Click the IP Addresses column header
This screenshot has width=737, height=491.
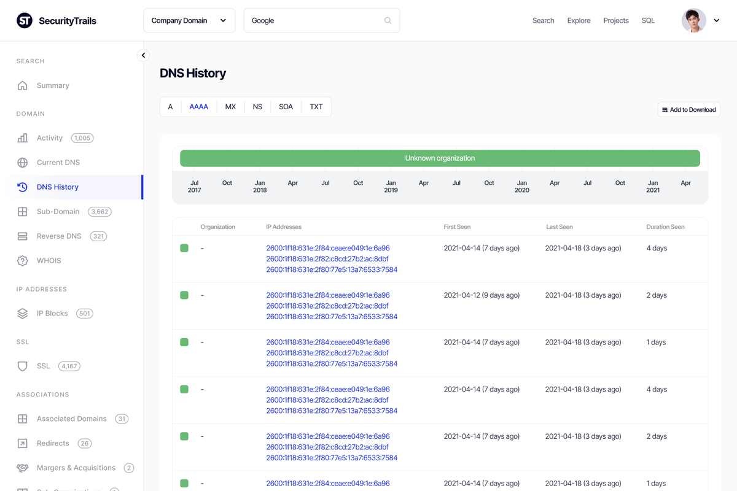[x=284, y=227]
